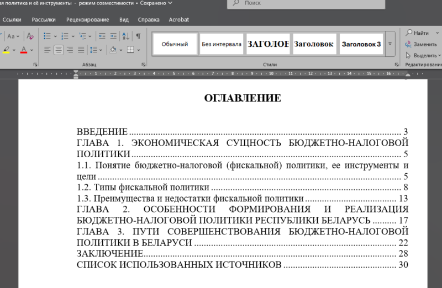Click Заменить to replace text
442x288 pixels.
tap(421, 44)
